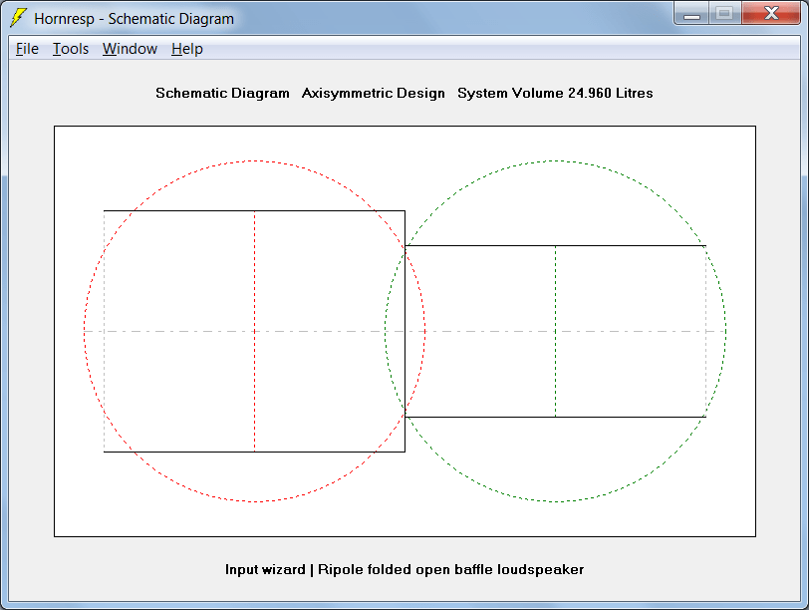Click the red dashed vertical line
The height and width of the screenshot is (610, 809).
254,331
